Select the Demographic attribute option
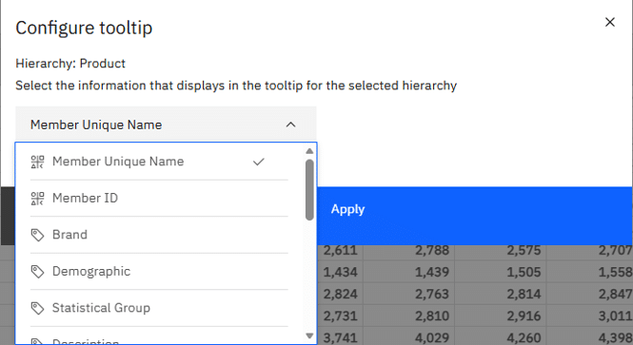Image resolution: width=633 pixels, height=345 pixels. pyautogui.click(x=159, y=272)
